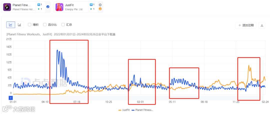Enable the 百分比 checkbox
The image size is (270, 114).
[x=45, y=25]
